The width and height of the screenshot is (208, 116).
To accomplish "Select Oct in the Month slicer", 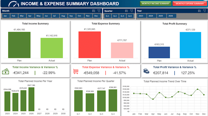I will point(80,16).
